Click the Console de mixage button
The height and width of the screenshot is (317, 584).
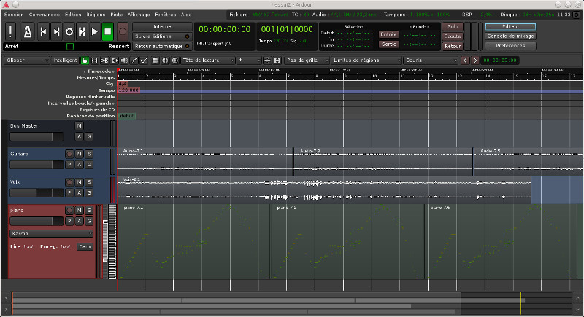click(x=510, y=36)
